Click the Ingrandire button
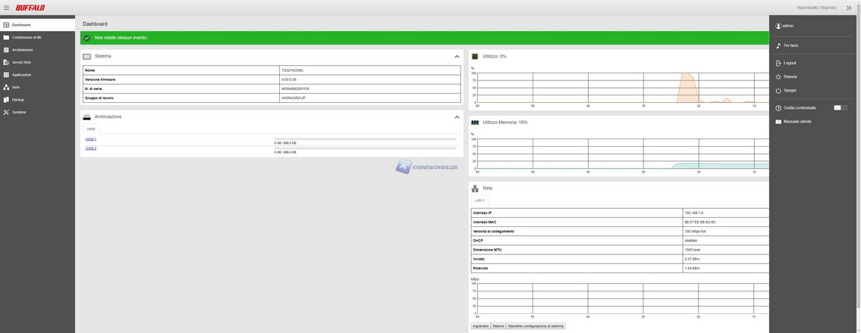The width and height of the screenshot is (861, 333). [481, 326]
